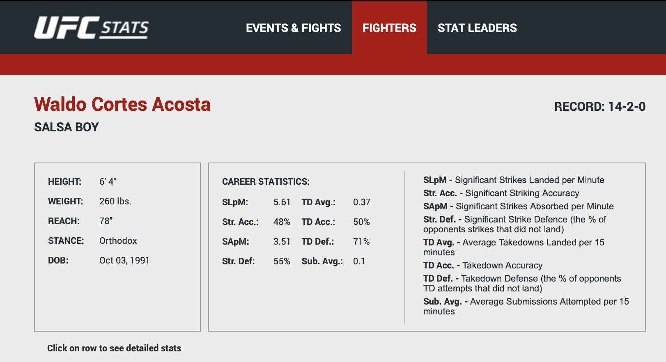The width and height of the screenshot is (666, 362).
Task: Click the Reach value 78"
Action: coord(106,221)
